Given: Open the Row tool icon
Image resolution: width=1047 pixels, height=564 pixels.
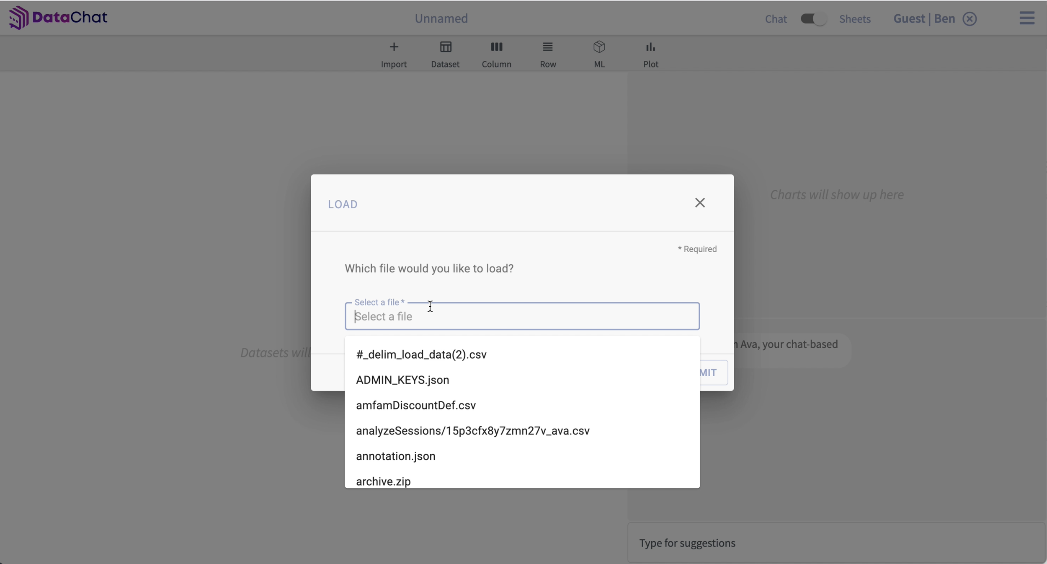Looking at the screenshot, I should tap(547, 47).
